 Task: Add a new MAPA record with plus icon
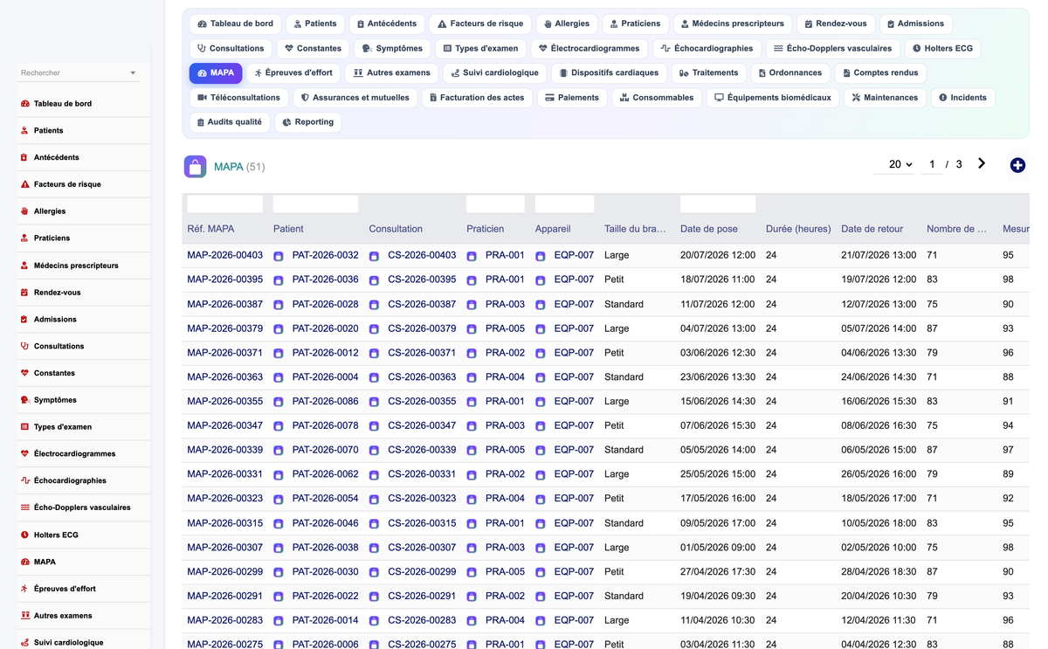click(1017, 165)
